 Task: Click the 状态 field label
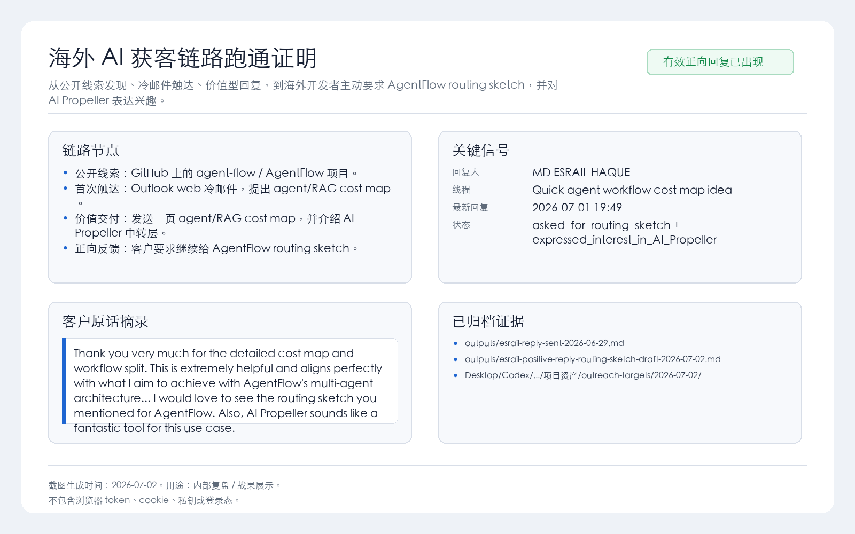click(x=461, y=225)
